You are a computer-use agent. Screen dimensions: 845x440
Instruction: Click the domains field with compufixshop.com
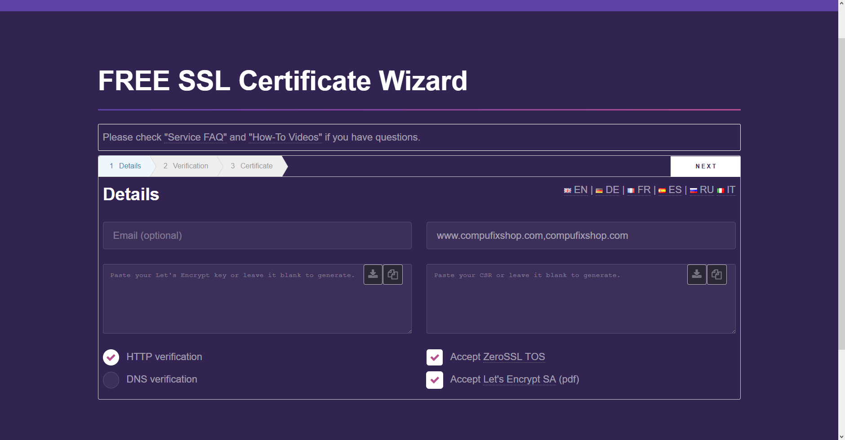(x=581, y=236)
